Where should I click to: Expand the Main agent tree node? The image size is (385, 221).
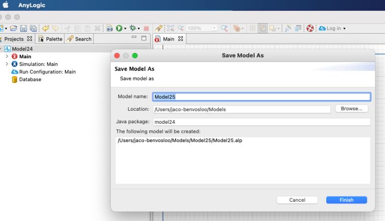[7, 56]
